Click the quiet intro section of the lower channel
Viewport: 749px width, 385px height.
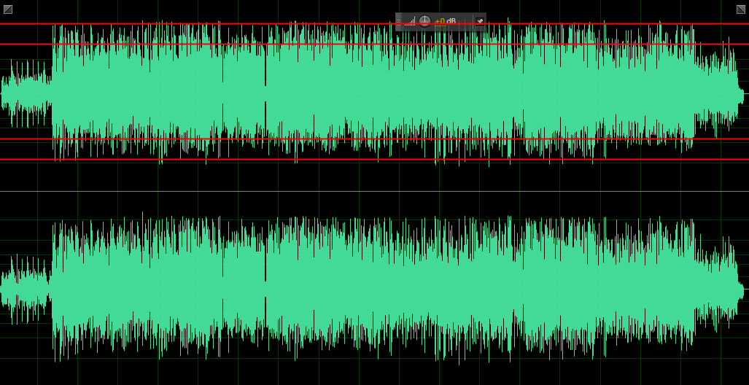point(26,287)
